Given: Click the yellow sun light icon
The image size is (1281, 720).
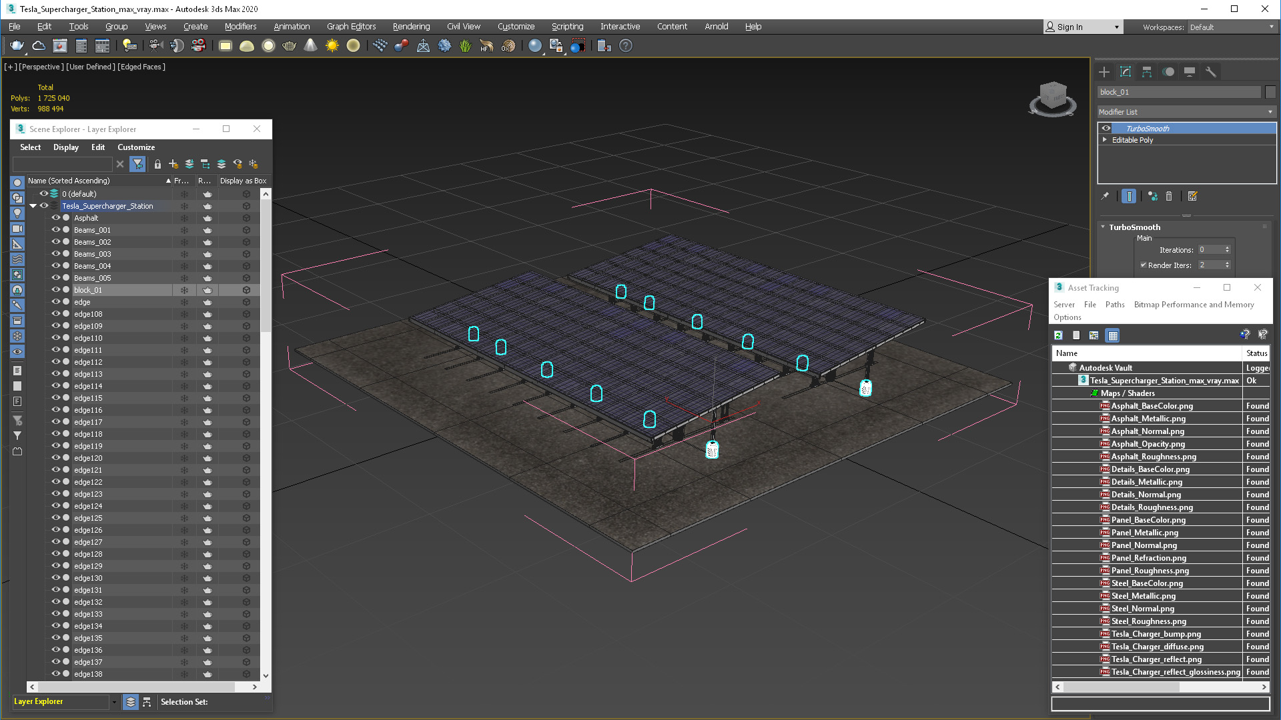Looking at the screenshot, I should tap(332, 46).
